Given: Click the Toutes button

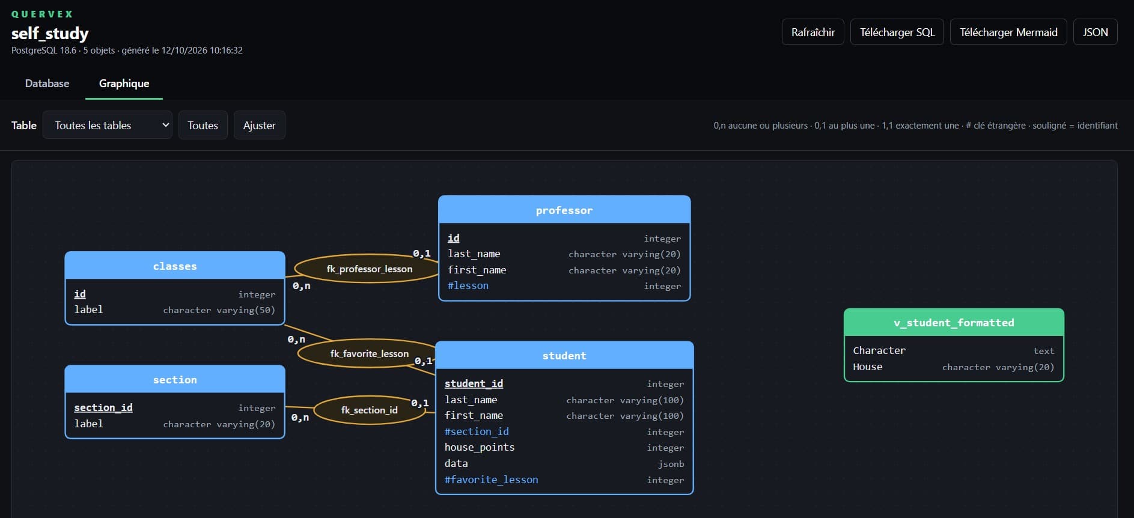Looking at the screenshot, I should pos(203,125).
